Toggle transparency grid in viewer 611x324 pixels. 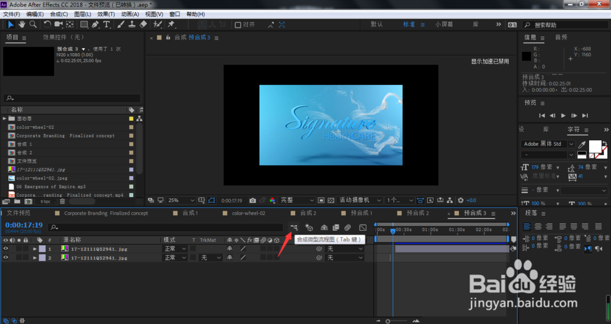[331, 200]
